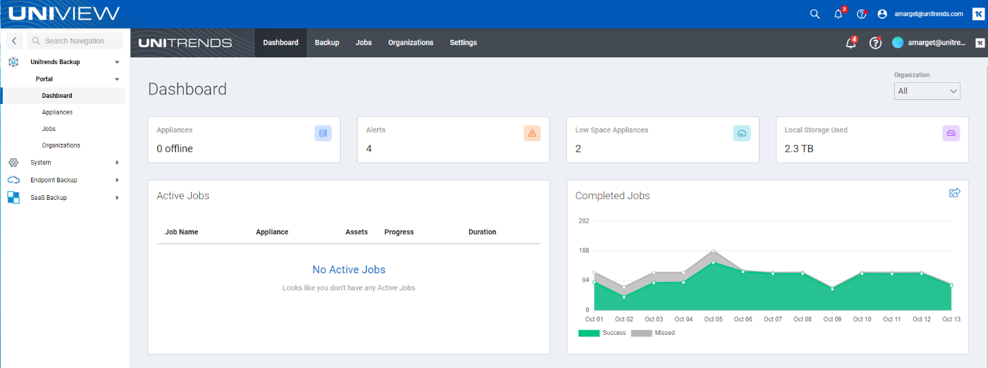Sort by Appliance column header
This screenshot has width=988, height=368.
coord(272,232)
